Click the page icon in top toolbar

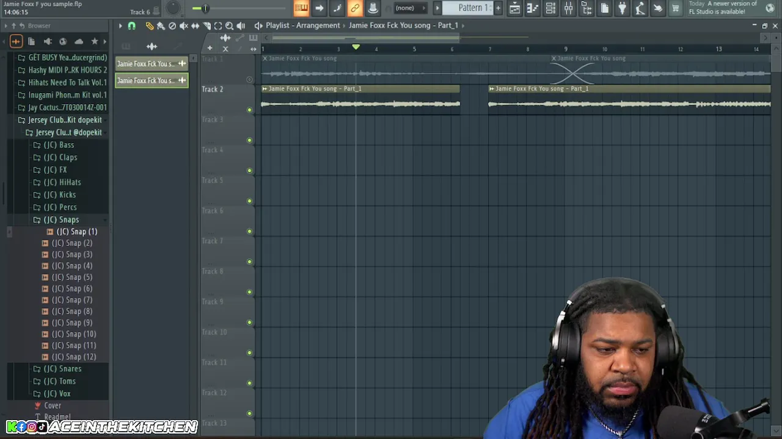[604, 8]
